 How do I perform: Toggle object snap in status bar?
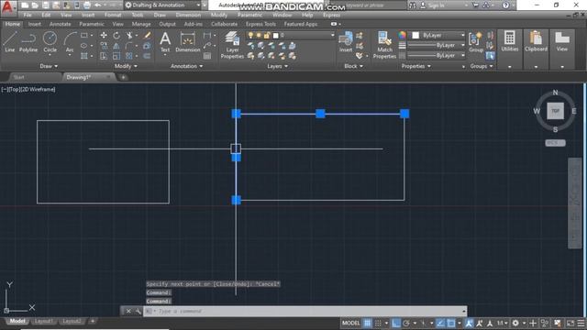pyautogui.click(x=451, y=323)
